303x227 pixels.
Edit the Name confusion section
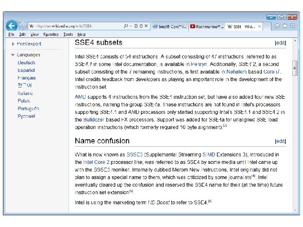(280, 141)
